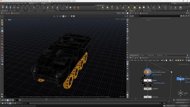
Task: Select the polyfill1 node
Action: coord(148,89)
